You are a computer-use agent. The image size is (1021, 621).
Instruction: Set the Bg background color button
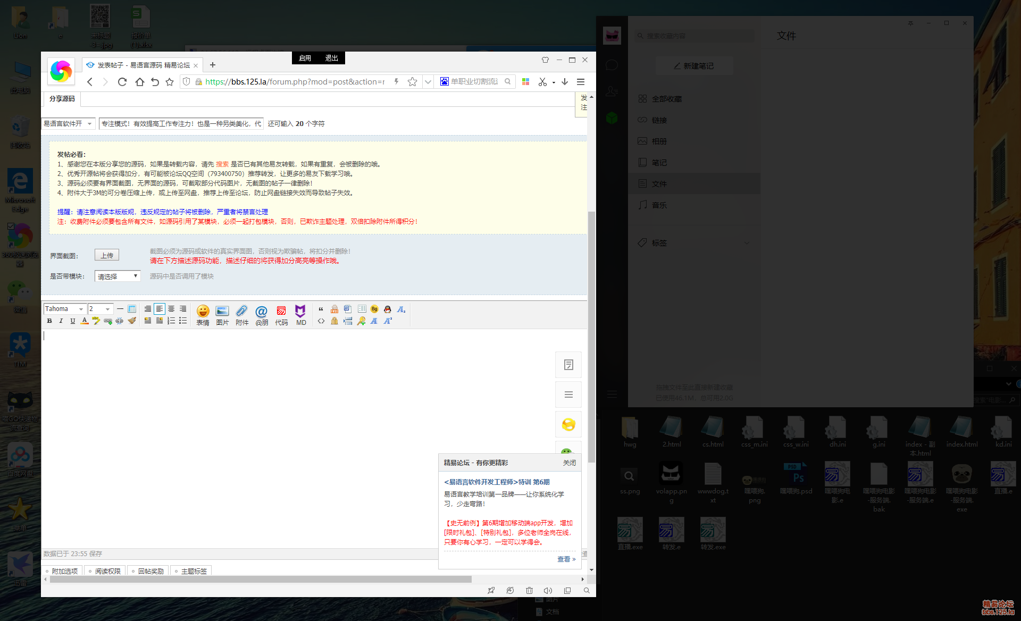pos(374,309)
